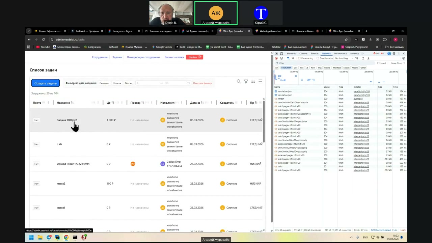432x243 pixels.
Task: Open column settings icon in task list toolbar
Action: (x=253, y=81)
